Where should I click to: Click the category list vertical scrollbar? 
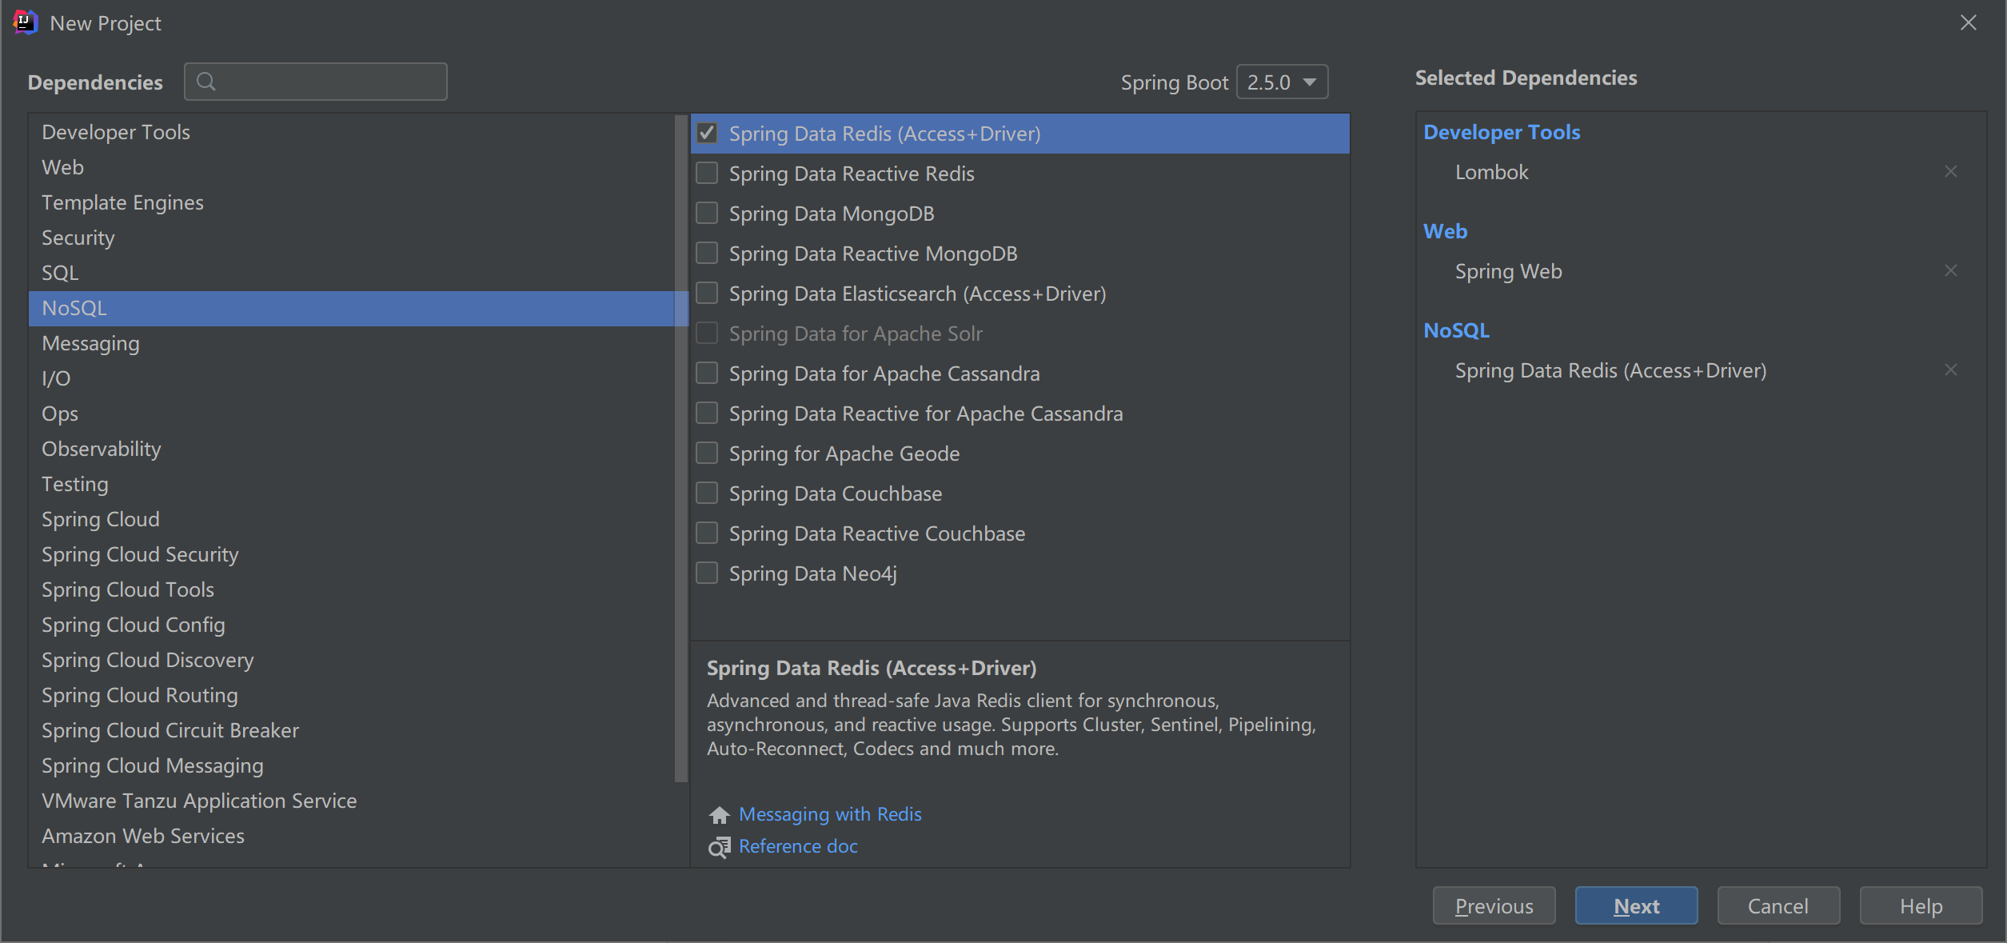681,448
